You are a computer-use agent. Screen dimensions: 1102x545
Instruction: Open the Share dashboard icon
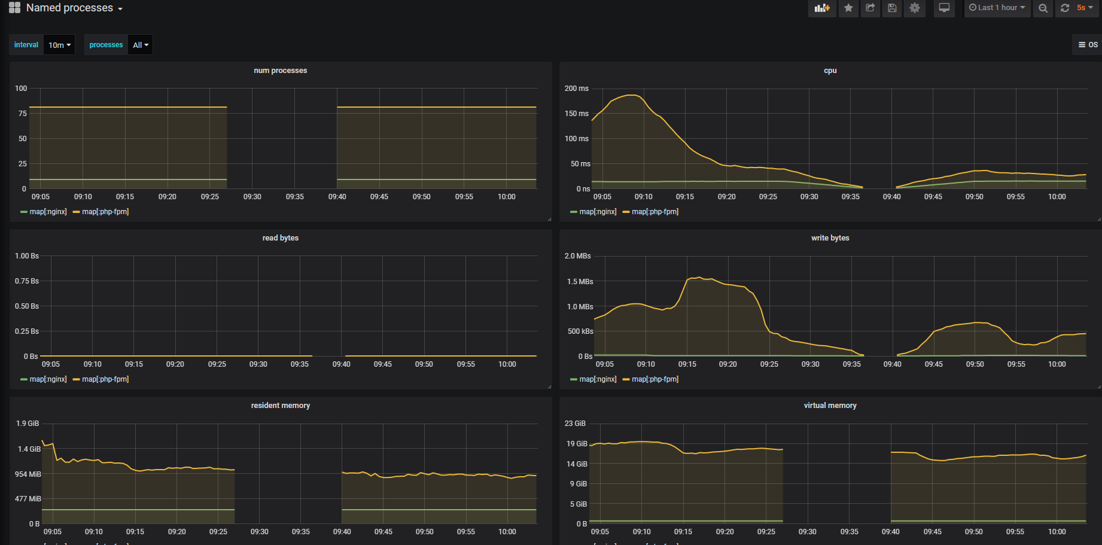pos(870,8)
